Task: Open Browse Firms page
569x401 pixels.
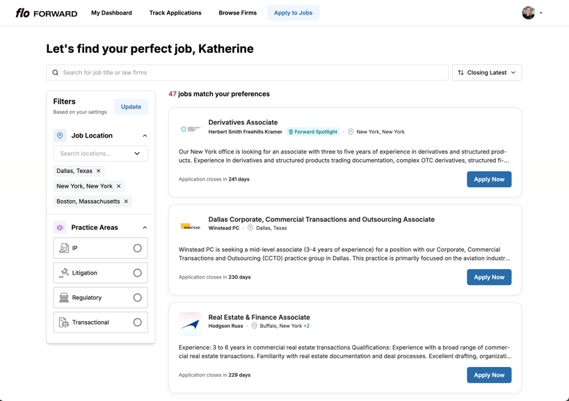Action: 237,13
